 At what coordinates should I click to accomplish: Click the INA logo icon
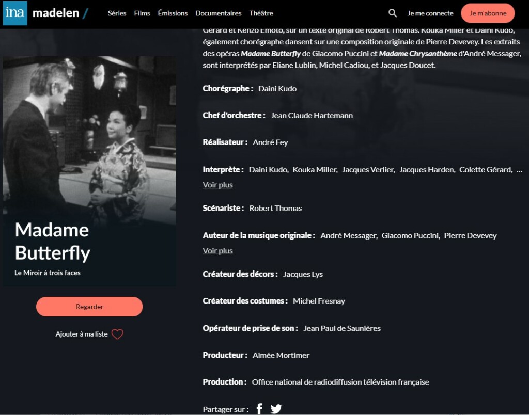tap(15, 13)
